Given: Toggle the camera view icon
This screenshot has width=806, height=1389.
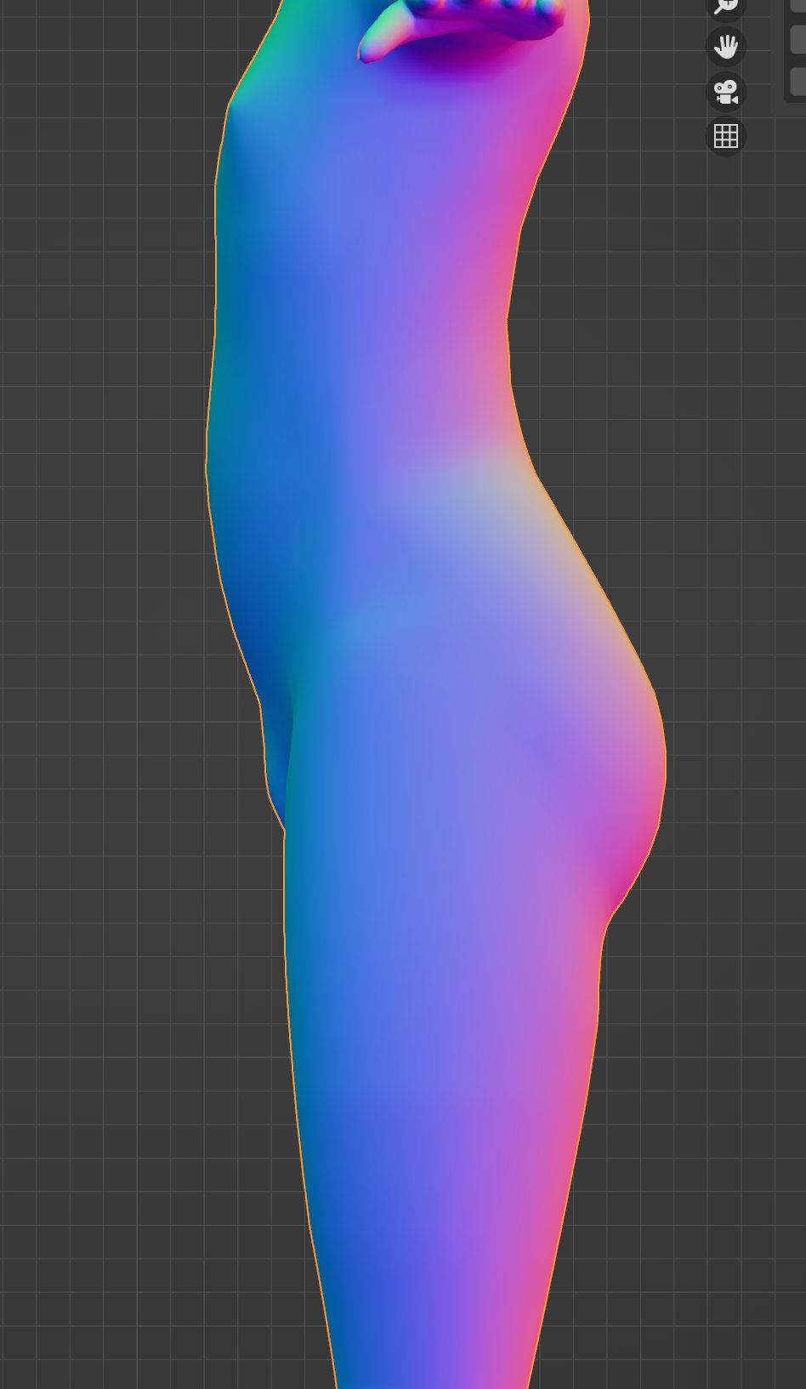Looking at the screenshot, I should point(726,92).
